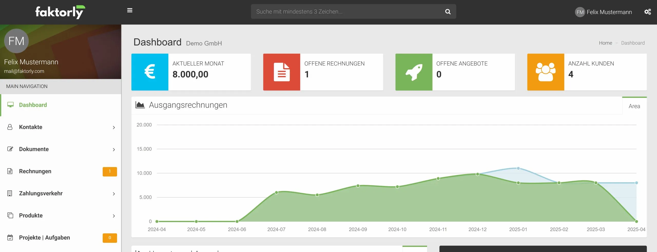The width and height of the screenshot is (657, 252).
Task: Toggle the sidebar hamburger menu
Action: pyautogui.click(x=130, y=10)
